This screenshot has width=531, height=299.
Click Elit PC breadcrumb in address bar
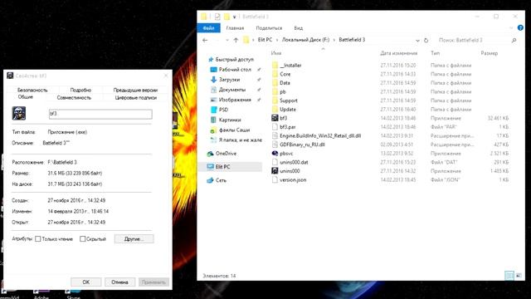pos(265,40)
